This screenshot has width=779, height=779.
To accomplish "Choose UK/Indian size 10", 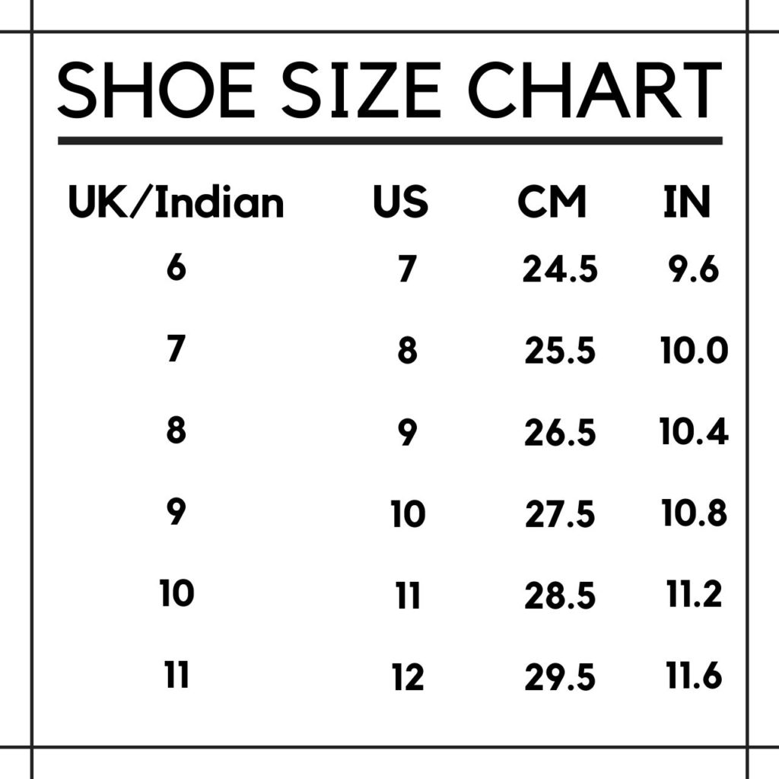I will click(x=176, y=593).
